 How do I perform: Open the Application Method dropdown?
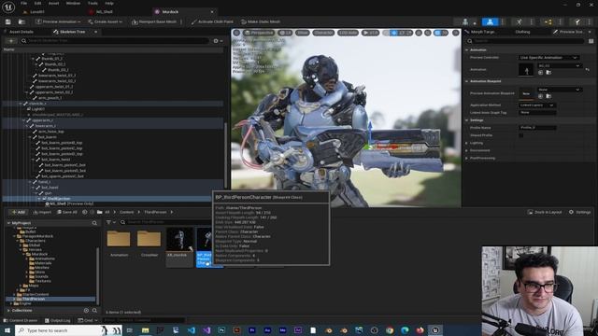(537, 105)
